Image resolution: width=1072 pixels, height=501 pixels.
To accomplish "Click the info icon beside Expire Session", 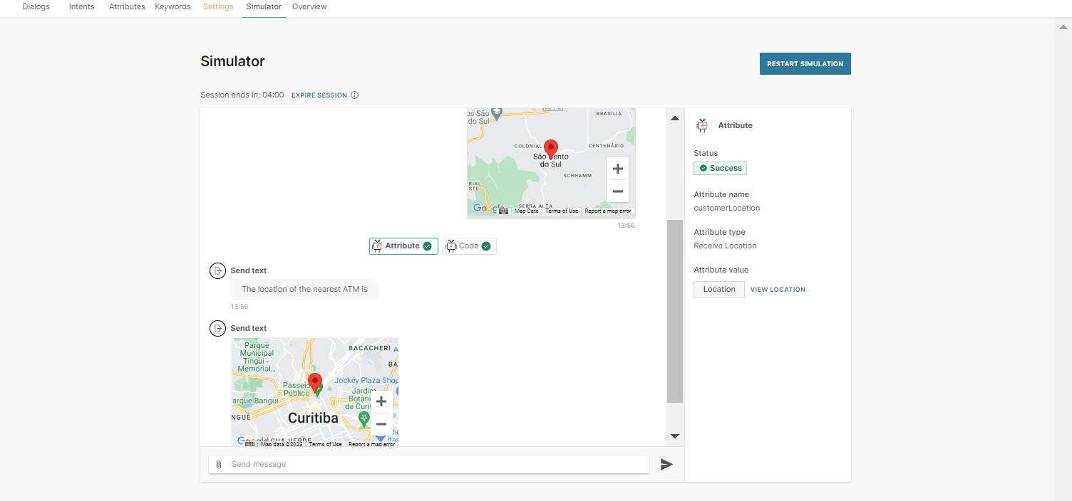I will (354, 95).
